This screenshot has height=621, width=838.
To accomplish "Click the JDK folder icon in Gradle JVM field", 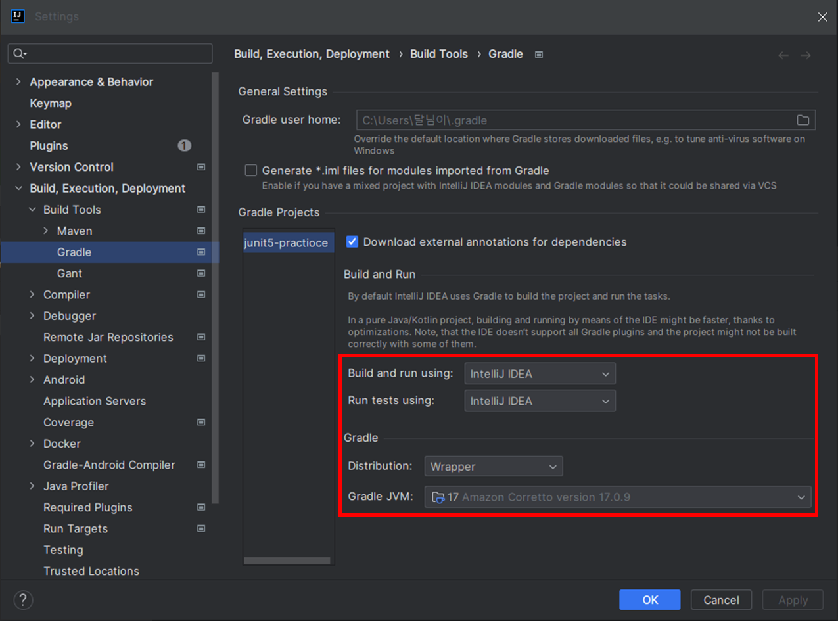I will point(438,497).
